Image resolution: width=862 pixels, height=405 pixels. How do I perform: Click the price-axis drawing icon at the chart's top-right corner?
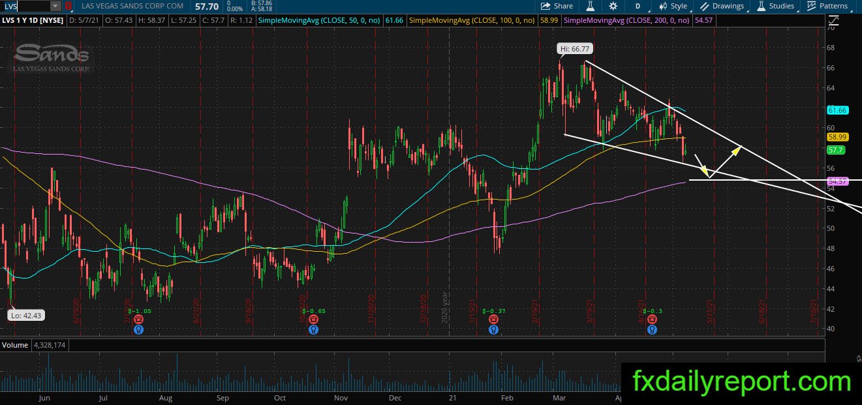click(834, 21)
